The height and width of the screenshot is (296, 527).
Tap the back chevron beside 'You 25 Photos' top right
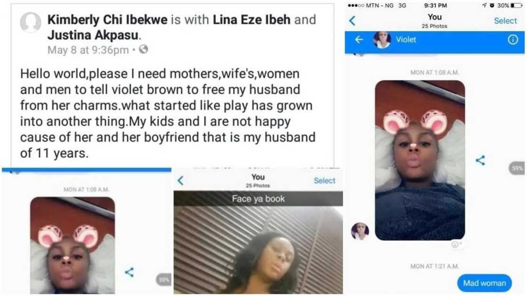pos(352,21)
